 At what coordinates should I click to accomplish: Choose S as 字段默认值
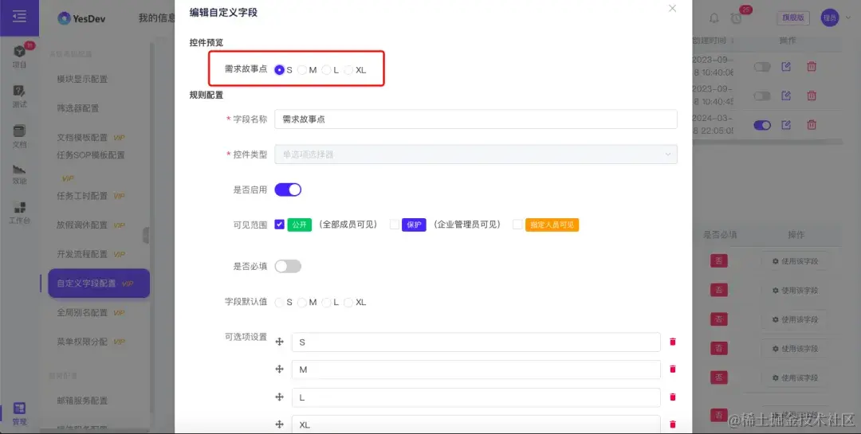[280, 303]
